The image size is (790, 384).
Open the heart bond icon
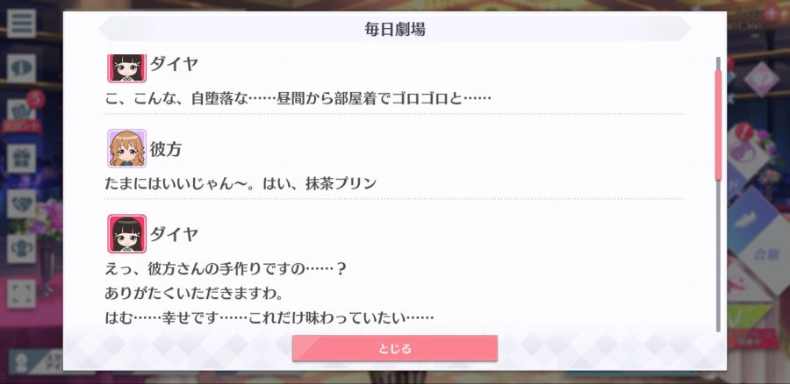click(21, 203)
